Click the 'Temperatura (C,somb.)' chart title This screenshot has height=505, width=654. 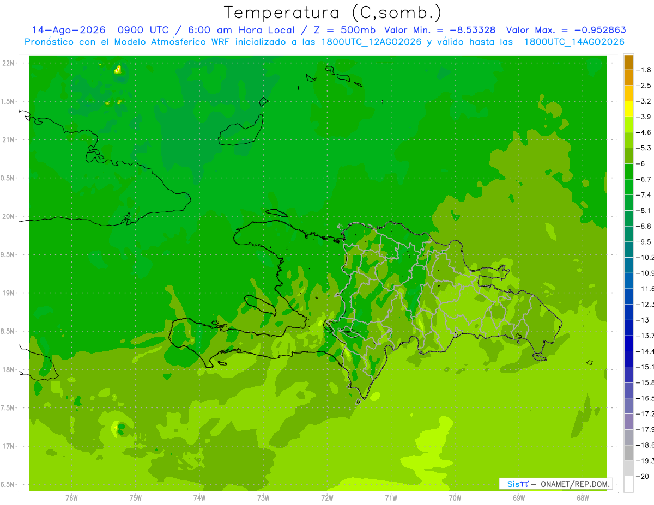(x=332, y=13)
